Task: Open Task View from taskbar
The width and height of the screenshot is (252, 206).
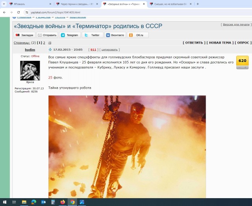Action: pyautogui.click(x=14, y=202)
